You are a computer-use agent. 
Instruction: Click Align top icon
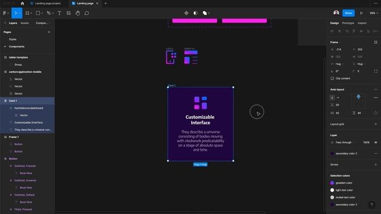354,31
